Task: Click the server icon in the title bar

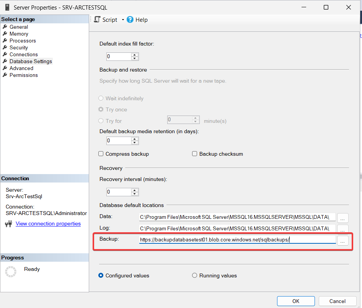Action: tap(7, 7)
